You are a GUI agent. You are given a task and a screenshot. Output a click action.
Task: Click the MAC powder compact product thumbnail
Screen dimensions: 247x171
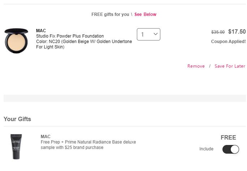point(16,40)
